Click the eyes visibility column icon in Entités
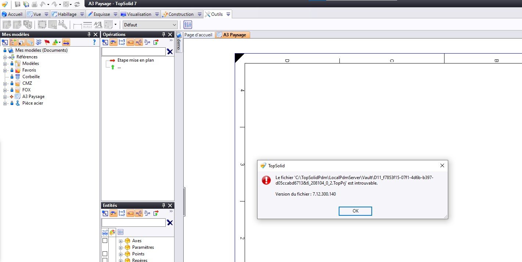Screen dimensions: 522x262 pos(105,232)
